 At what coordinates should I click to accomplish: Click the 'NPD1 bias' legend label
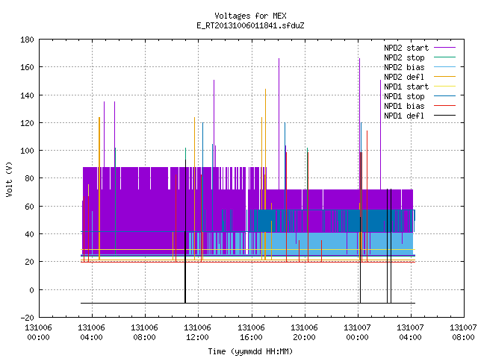coord(404,106)
